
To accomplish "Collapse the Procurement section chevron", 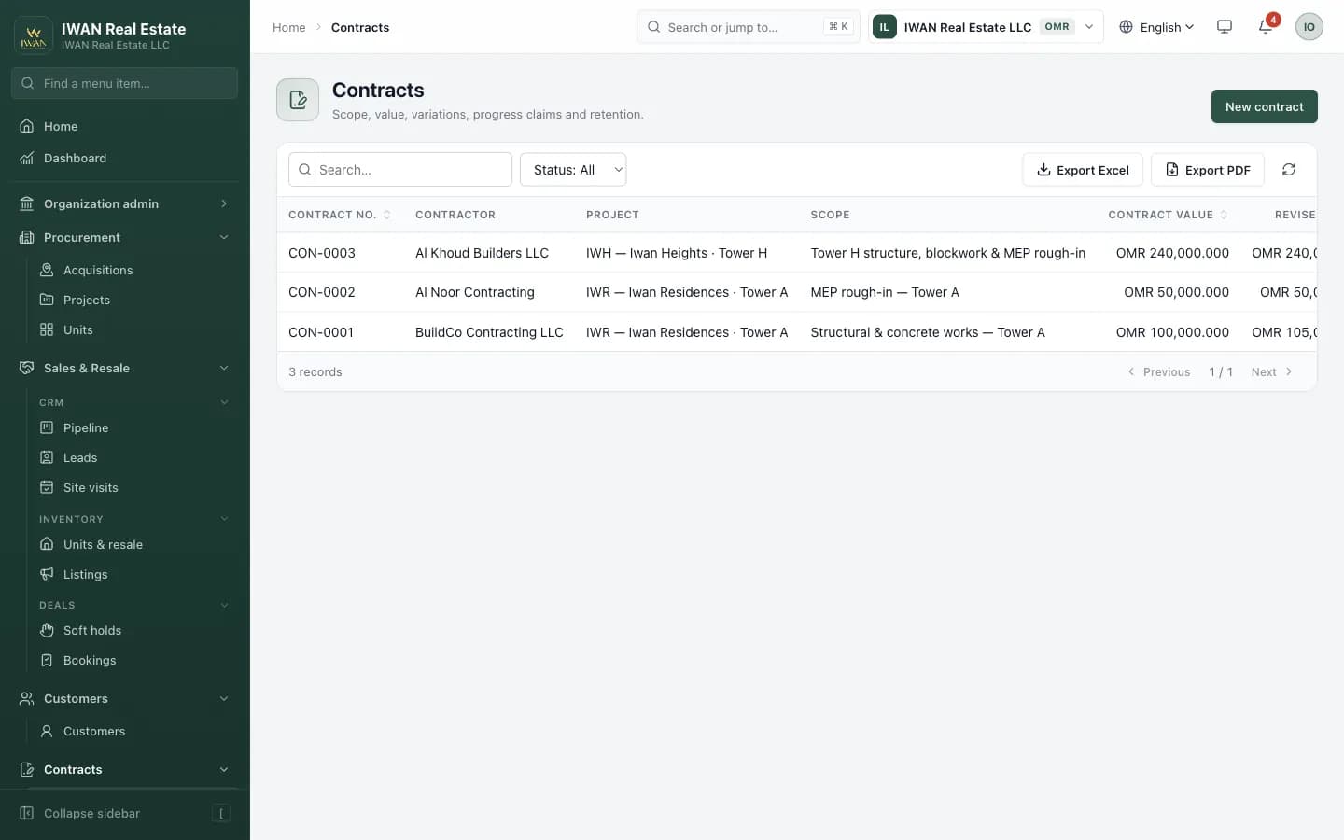I will (x=224, y=237).
